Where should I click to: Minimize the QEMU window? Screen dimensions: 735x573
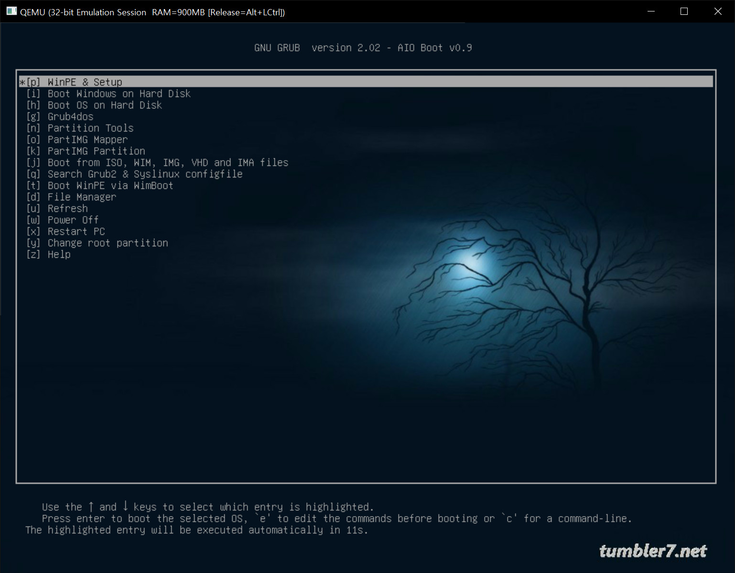651,11
